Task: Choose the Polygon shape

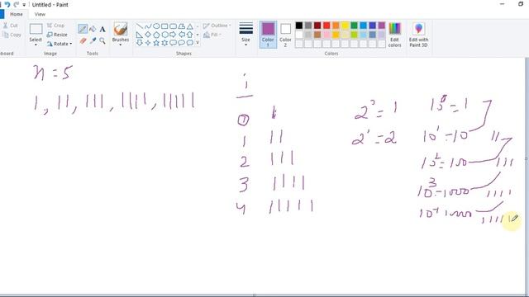Action: pos(182,26)
